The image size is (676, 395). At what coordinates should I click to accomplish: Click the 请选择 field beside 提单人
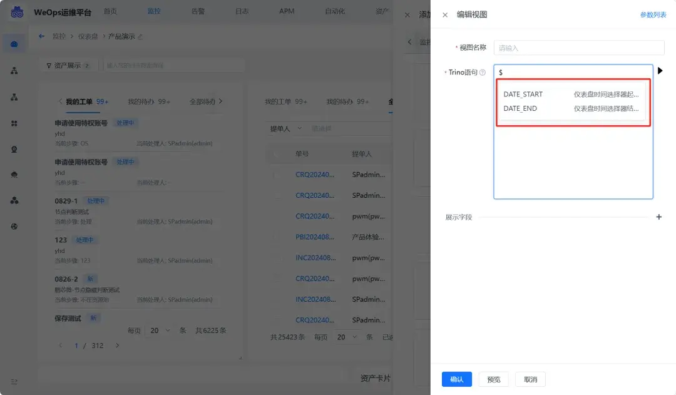pyautogui.click(x=350, y=128)
